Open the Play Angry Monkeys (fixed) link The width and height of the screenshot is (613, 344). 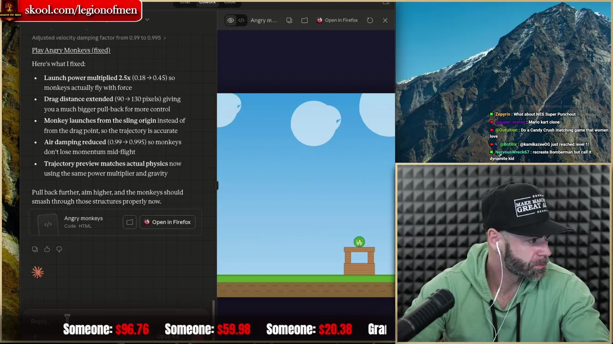click(x=71, y=50)
